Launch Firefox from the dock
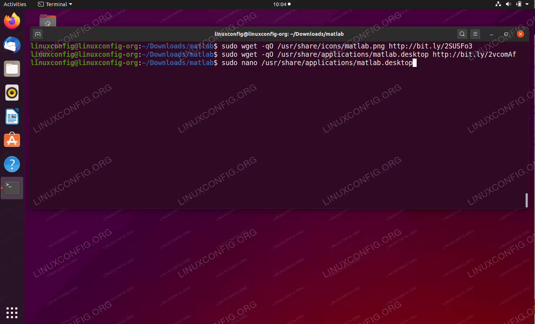The height and width of the screenshot is (324, 535). [x=12, y=21]
